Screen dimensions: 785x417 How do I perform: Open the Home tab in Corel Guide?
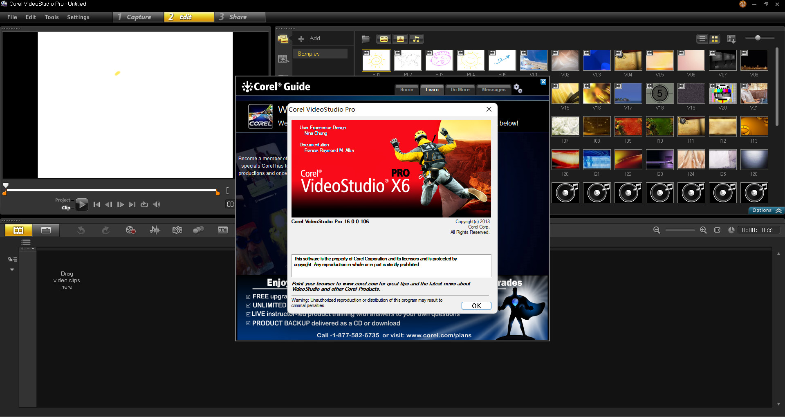[x=406, y=90]
